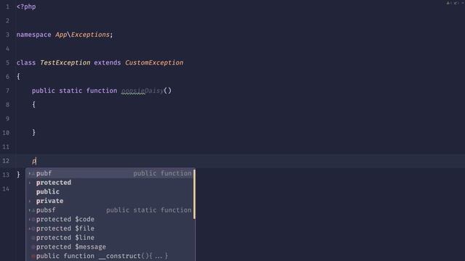The height and width of the screenshot is (261, 465).
Task: Click the property icon beside 'protected $file'
Action: pyautogui.click(x=33, y=229)
